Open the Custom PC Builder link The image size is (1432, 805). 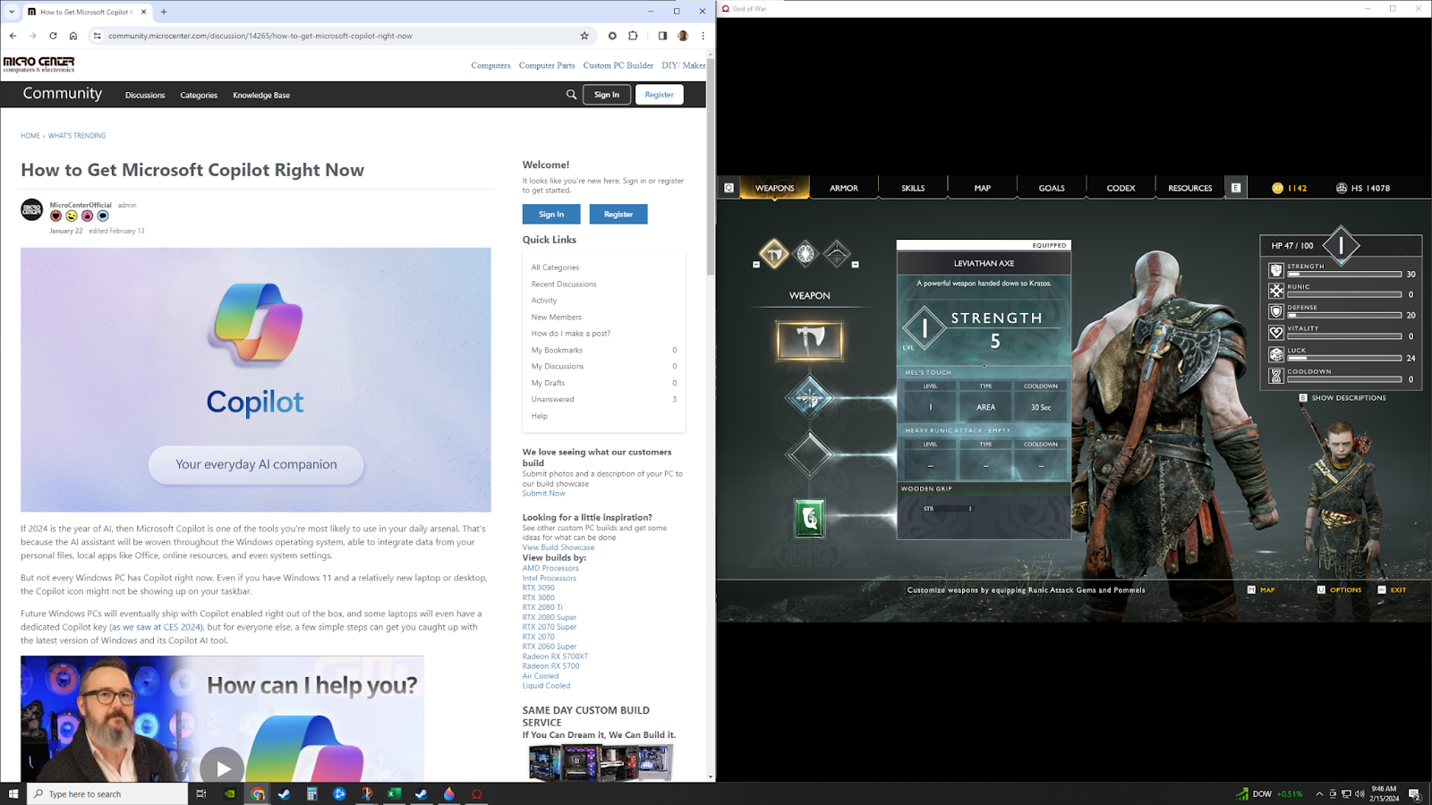click(x=618, y=65)
